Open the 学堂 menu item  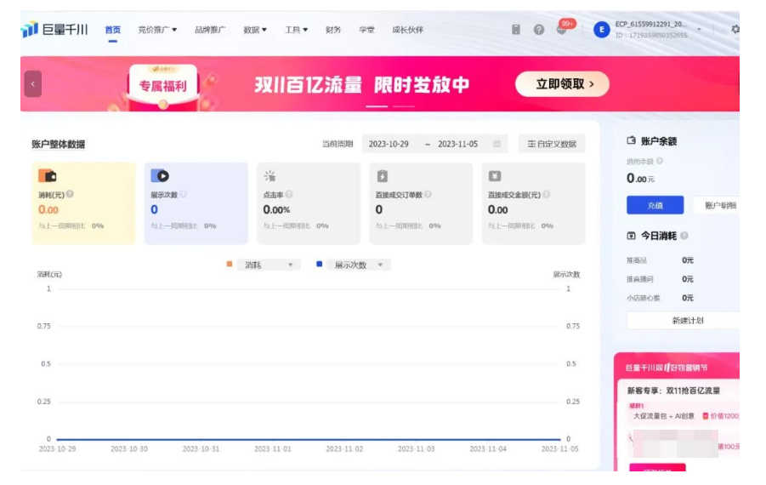tap(367, 30)
